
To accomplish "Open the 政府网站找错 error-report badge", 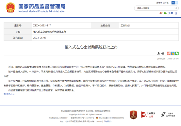I will point(148,115).
